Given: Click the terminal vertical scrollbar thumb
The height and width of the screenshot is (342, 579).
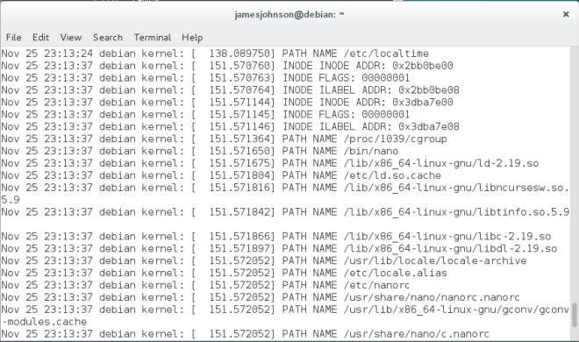Looking at the screenshot, I should point(575,315).
